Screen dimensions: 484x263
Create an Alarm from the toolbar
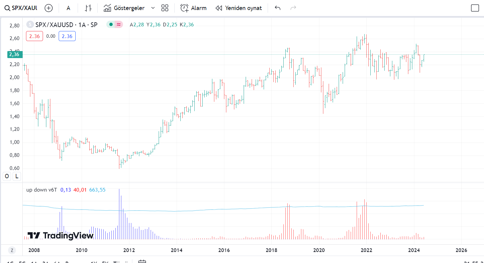pos(193,8)
